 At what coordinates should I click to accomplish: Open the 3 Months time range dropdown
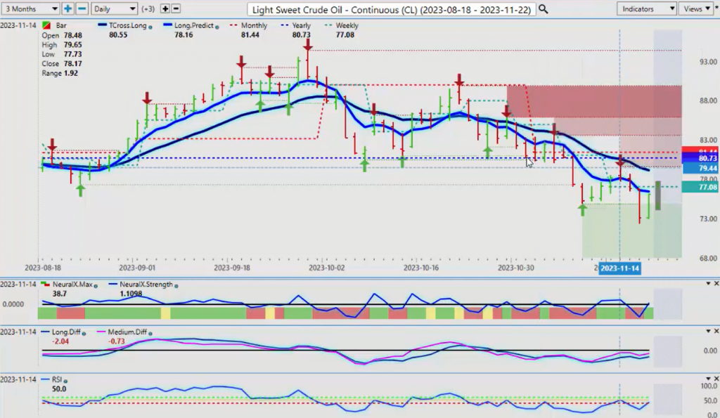[30, 9]
